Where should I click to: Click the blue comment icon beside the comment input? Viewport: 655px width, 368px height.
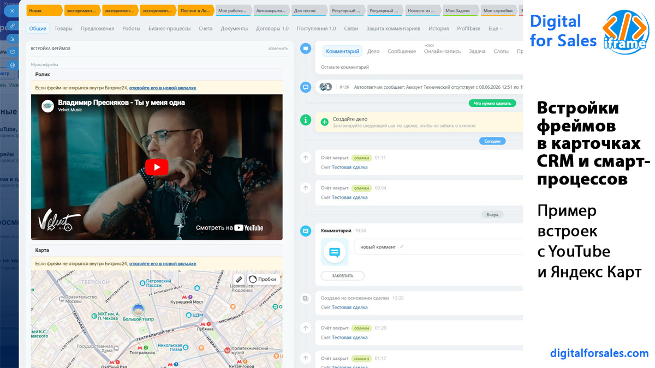point(306,49)
